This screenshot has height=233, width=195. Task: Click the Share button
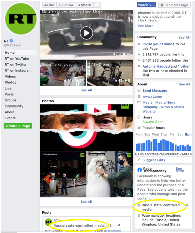(x=84, y=5)
